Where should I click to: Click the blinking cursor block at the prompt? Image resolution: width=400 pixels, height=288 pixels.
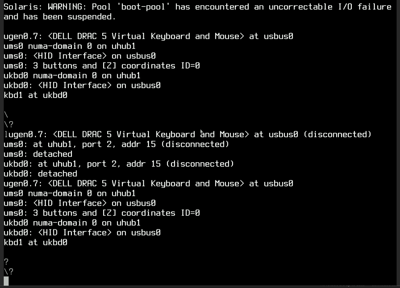[x=6, y=281]
